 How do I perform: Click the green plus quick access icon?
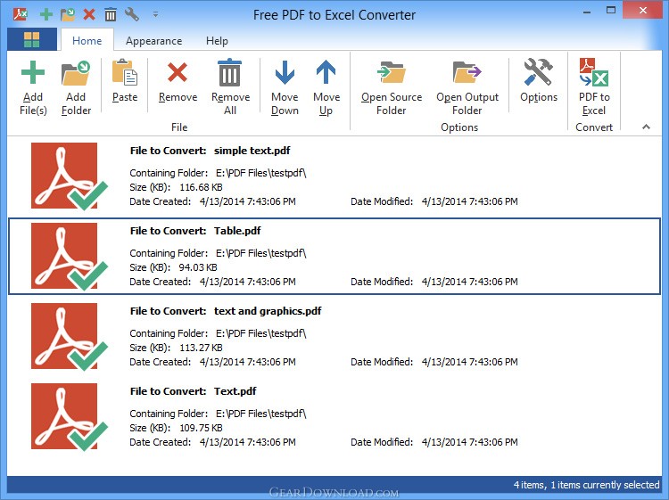click(x=46, y=14)
